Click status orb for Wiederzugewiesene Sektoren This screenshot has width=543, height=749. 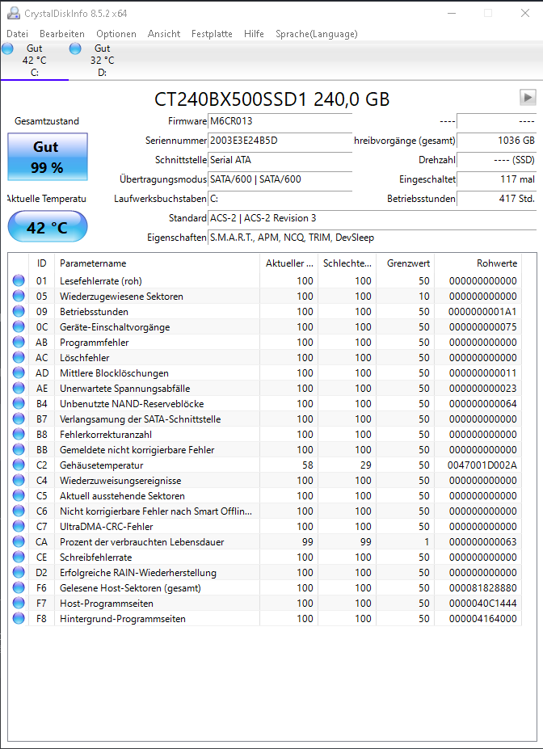[19, 297]
